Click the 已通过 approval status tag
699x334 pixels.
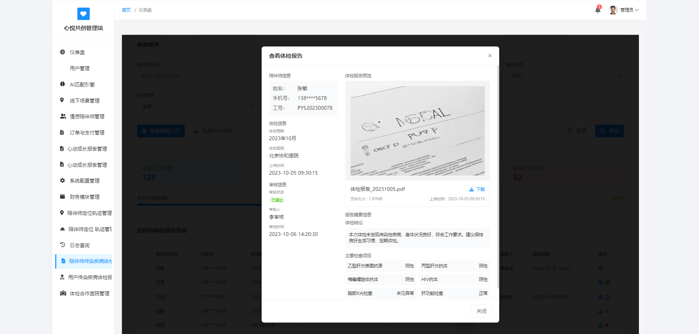(277, 200)
